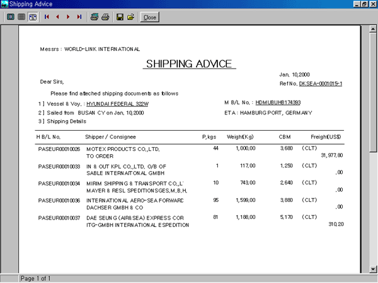
Task: Click freight amount 31,977.80
Action: click(x=332, y=155)
